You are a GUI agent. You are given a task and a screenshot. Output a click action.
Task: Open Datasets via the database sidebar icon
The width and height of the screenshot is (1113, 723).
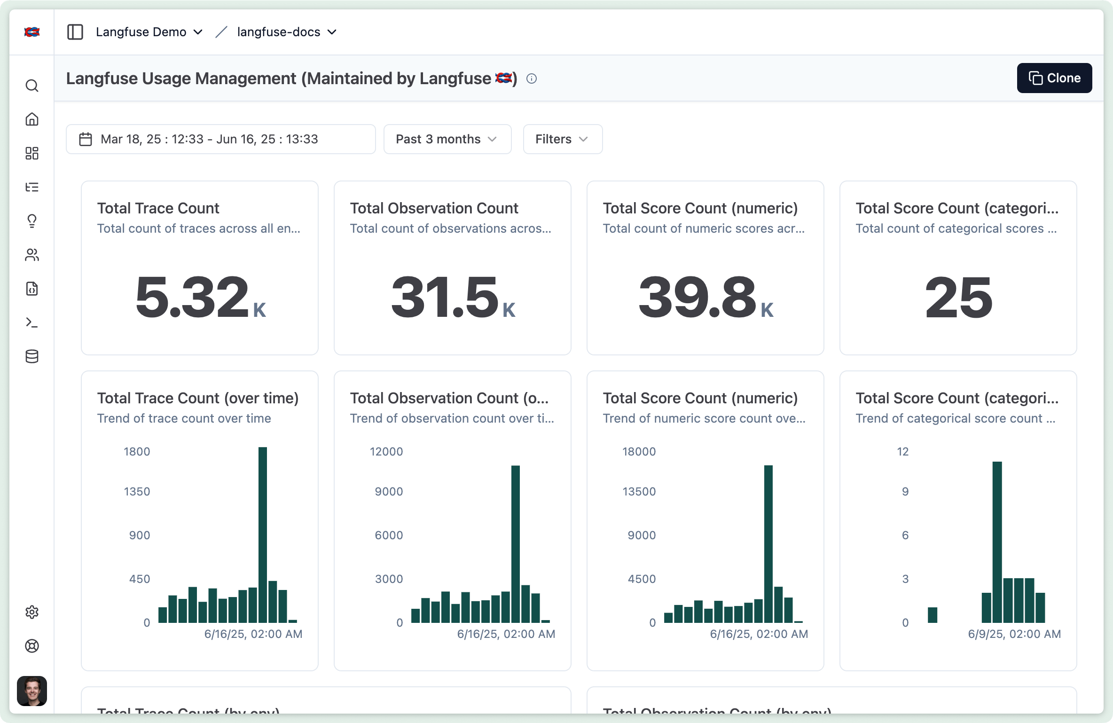(32, 356)
